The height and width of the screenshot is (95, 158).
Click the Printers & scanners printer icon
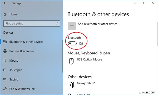coord(5,51)
